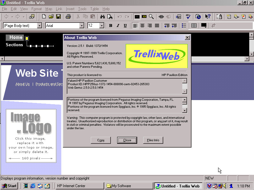Expand the Page Body text style dropdown
This screenshot has height=190, width=254.
click(x=39, y=26)
